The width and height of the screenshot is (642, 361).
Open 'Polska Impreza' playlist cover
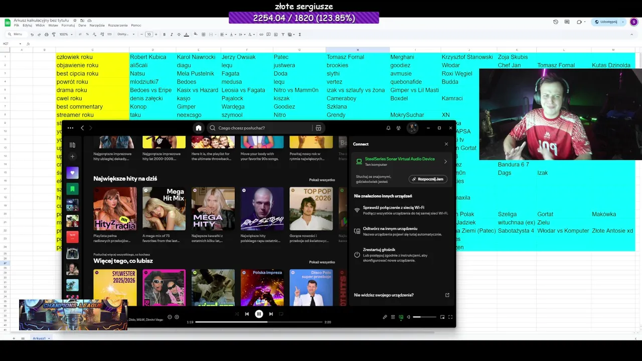point(262,287)
